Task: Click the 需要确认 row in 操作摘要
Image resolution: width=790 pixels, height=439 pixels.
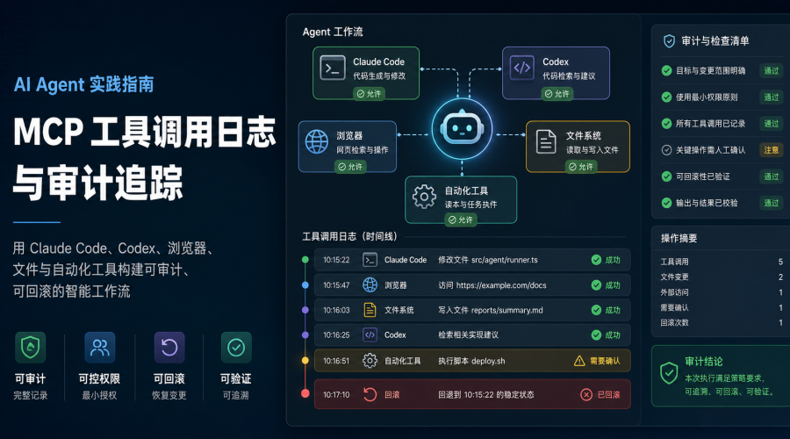Action: point(722,307)
